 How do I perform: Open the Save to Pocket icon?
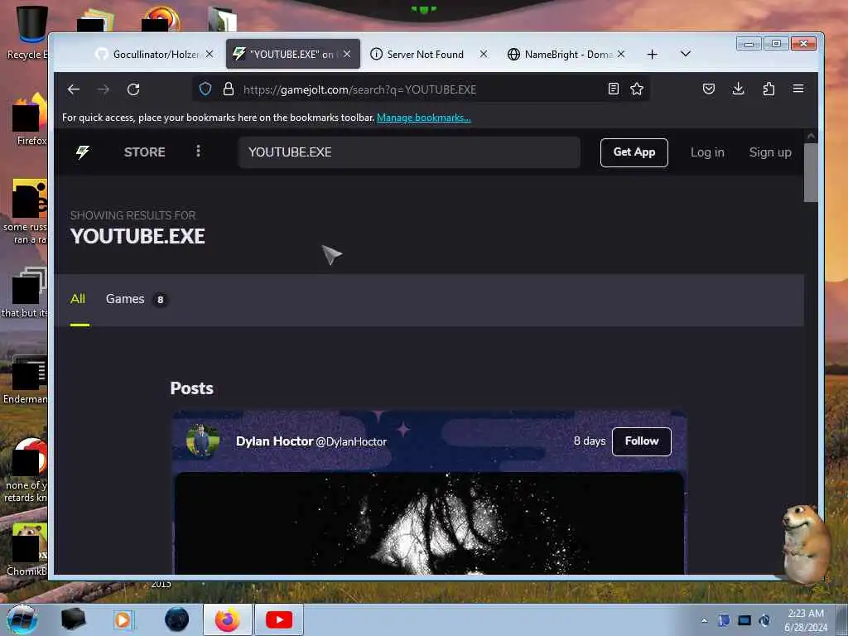click(709, 89)
